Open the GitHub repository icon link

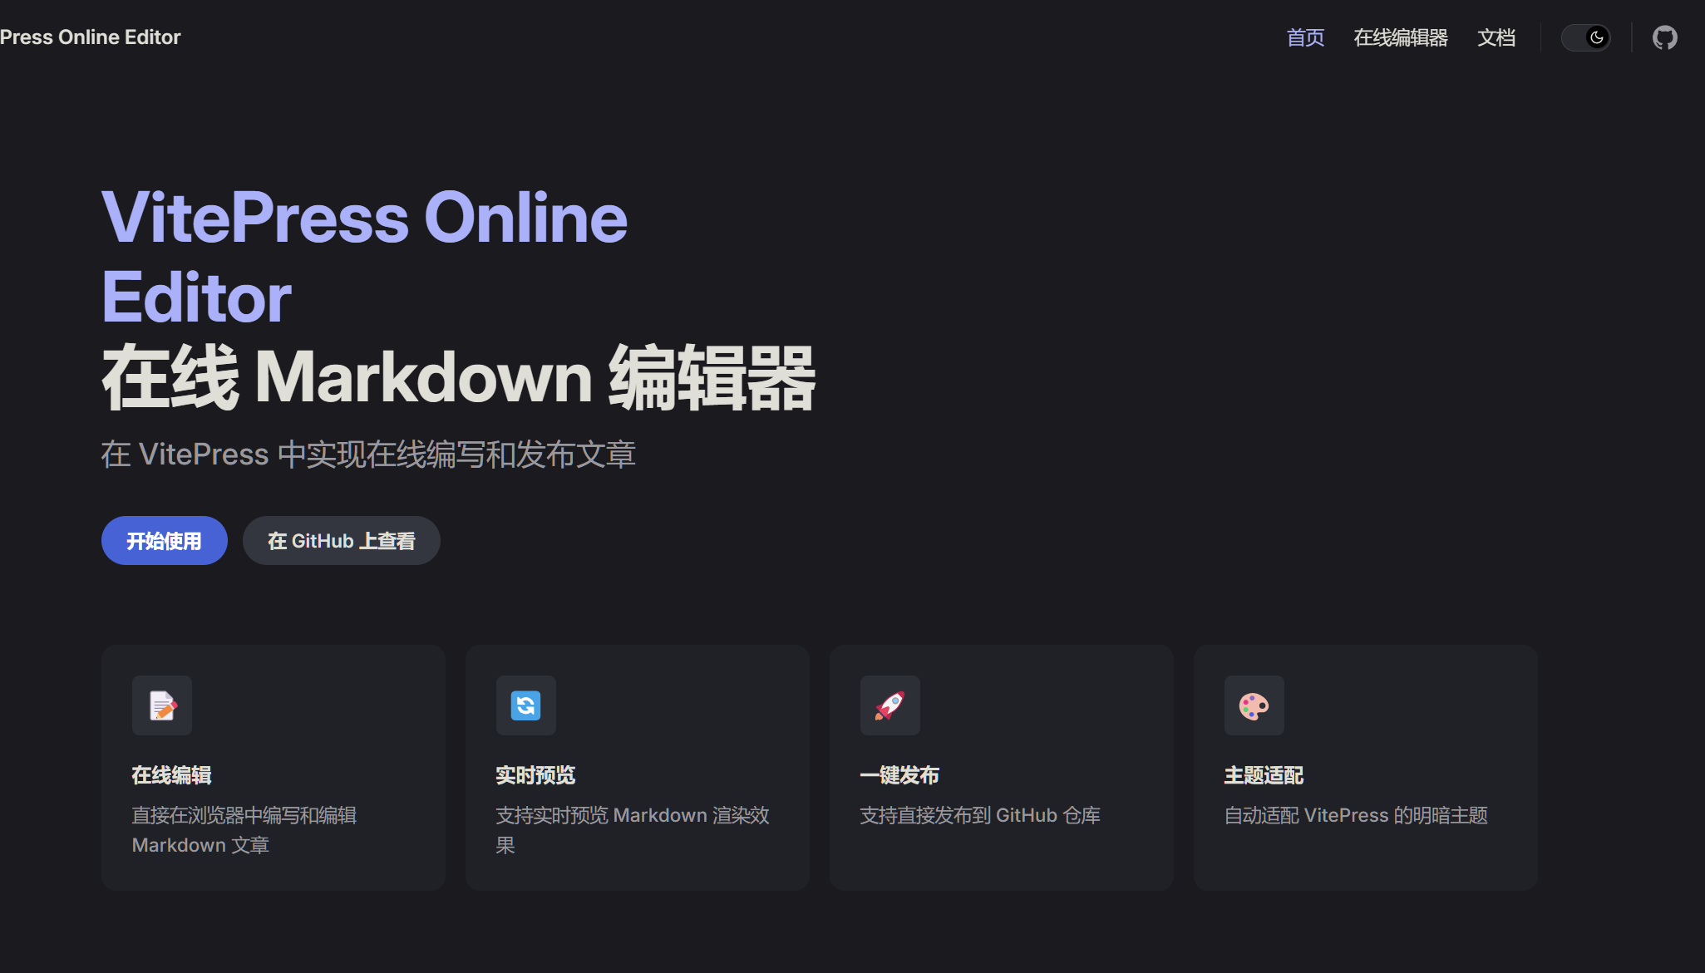pyautogui.click(x=1664, y=37)
